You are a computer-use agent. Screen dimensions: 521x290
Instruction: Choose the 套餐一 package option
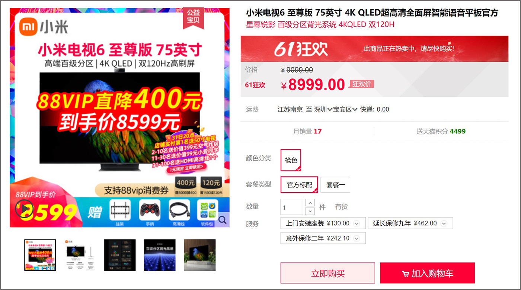[x=335, y=185]
